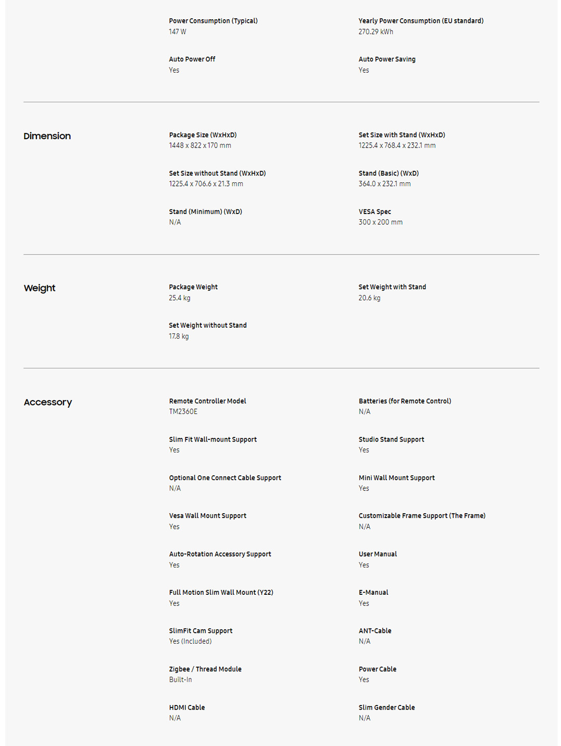
Task: Click the Weight section heading
Action: coord(39,288)
